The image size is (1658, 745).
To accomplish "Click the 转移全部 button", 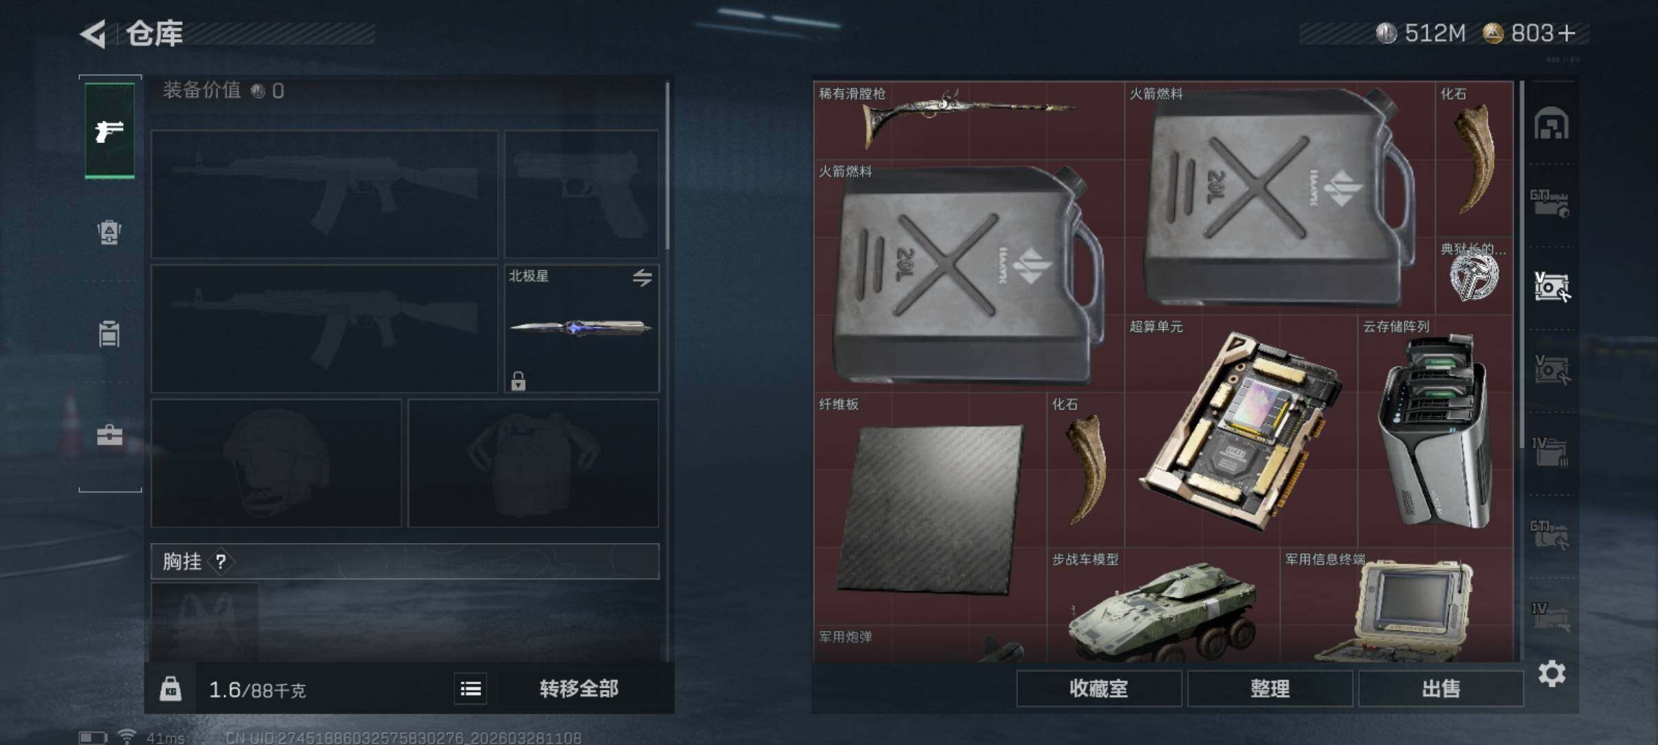I will point(579,688).
